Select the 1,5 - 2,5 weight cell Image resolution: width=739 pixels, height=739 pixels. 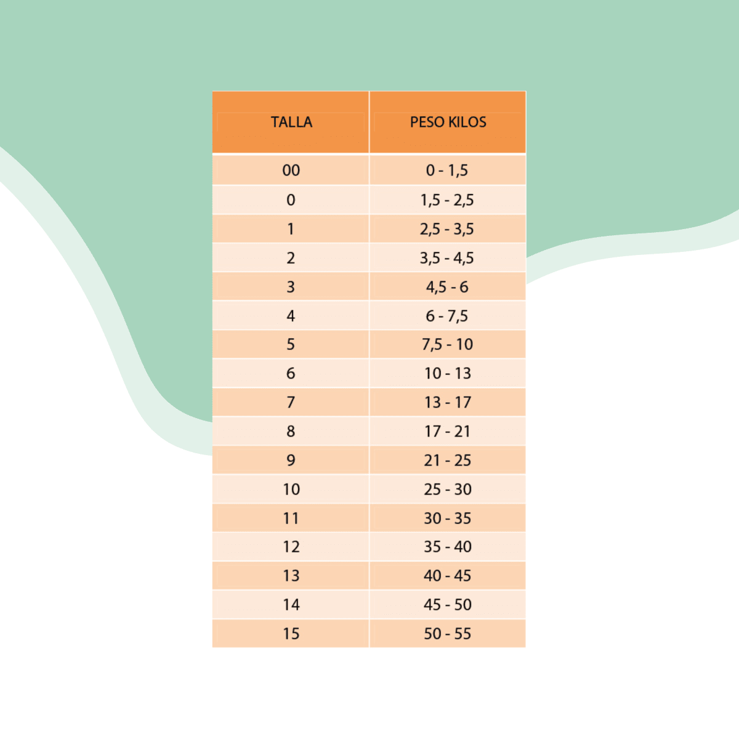click(x=447, y=200)
